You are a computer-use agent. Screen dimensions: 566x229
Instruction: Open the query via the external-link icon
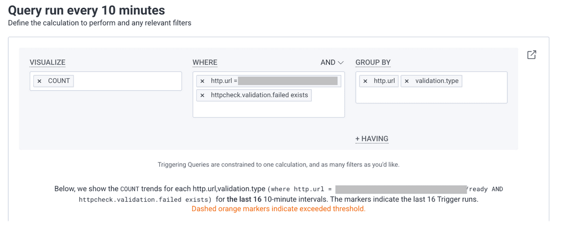click(x=531, y=55)
